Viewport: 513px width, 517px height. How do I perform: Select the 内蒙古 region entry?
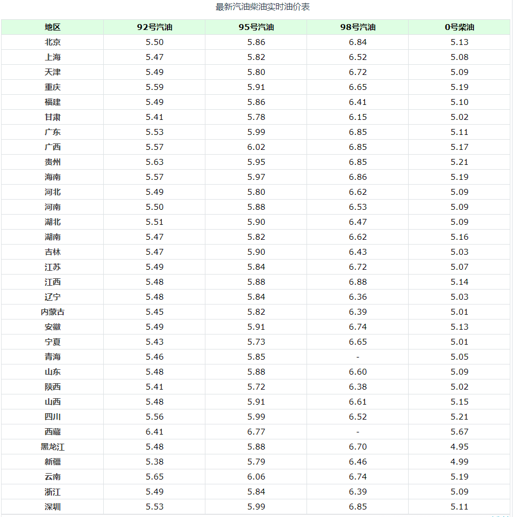[x=53, y=312]
